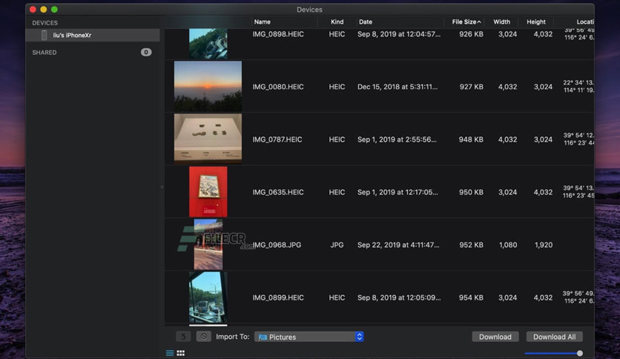Viewport: 620px width, 359px height.
Task: Click the Download button
Action: click(x=495, y=337)
